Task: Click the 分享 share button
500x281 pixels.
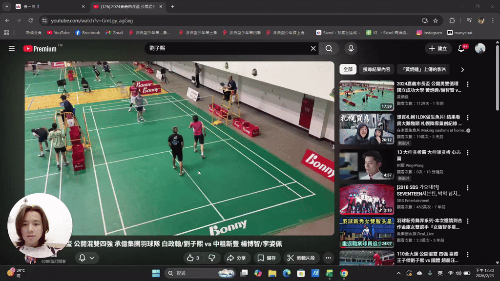Action: coord(236,258)
